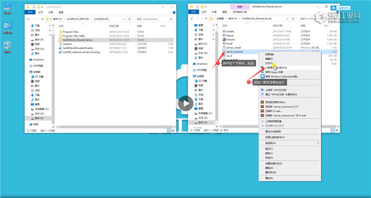Open the 应用程序工具 tab in the right window

[240, 12]
